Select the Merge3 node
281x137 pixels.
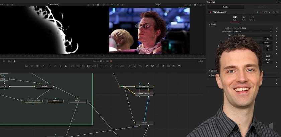[x=44, y=86]
